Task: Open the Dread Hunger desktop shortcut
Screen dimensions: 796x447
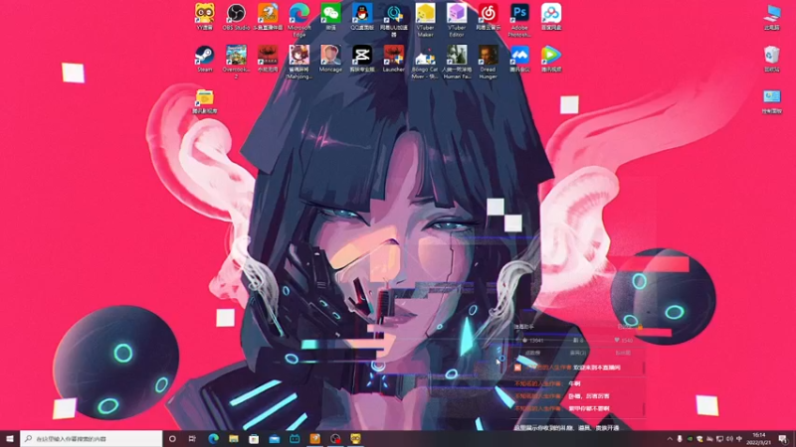Action: tap(489, 62)
